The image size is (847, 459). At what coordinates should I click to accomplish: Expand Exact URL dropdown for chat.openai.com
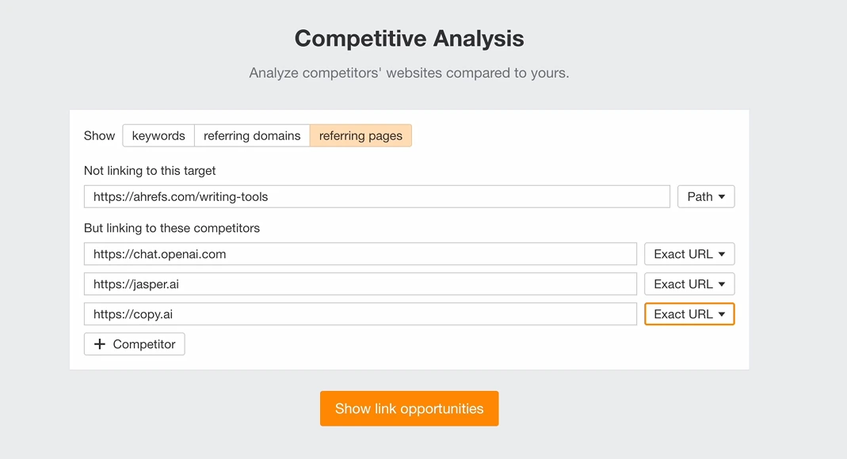point(689,254)
